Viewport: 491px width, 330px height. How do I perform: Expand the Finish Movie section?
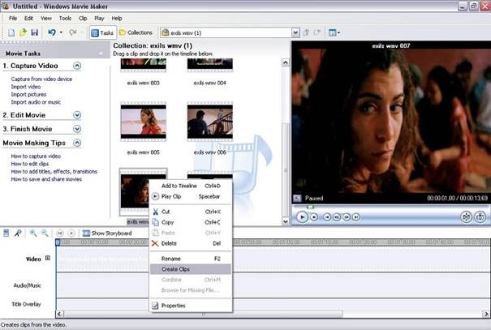77,129
